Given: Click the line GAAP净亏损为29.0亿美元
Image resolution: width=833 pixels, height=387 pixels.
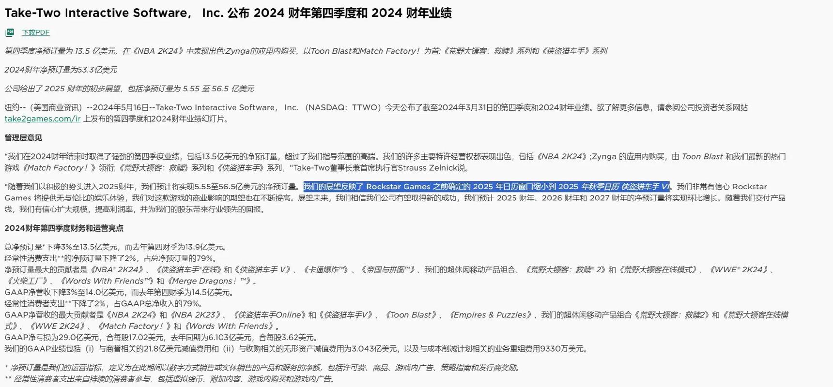Looking at the screenshot, I should pos(162,337).
